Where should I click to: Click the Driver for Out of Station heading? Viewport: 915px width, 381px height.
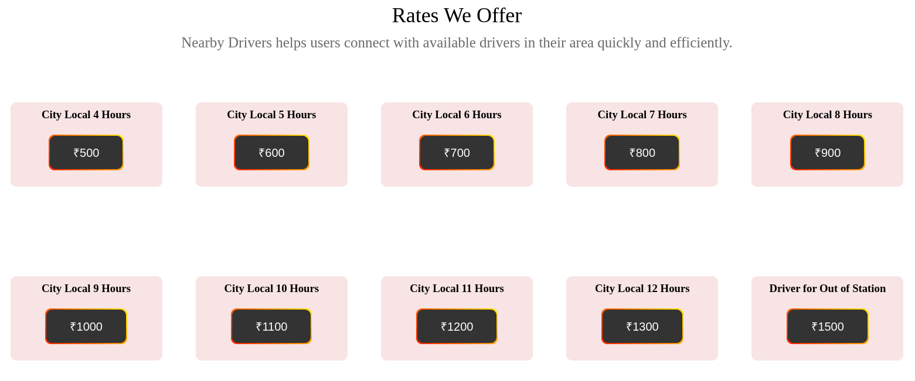[827, 289]
